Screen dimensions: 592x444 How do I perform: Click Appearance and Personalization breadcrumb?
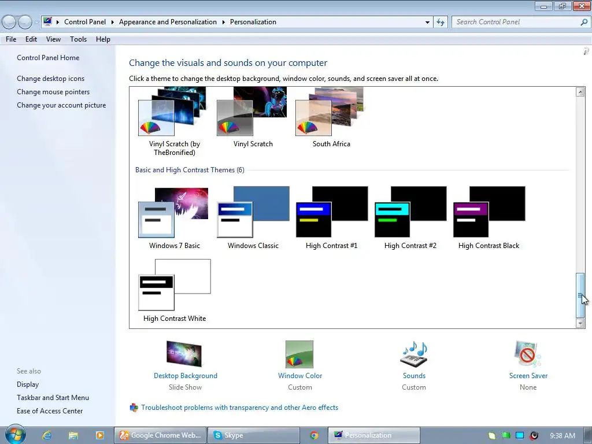168,22
